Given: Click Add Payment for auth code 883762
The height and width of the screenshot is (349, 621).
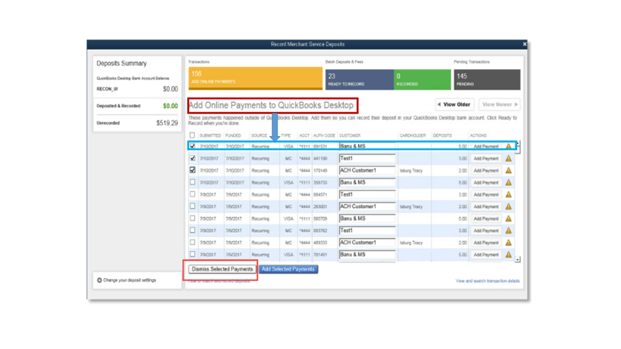Looking at the screenshot, I should pyautogui.click(x=486, y=230).
